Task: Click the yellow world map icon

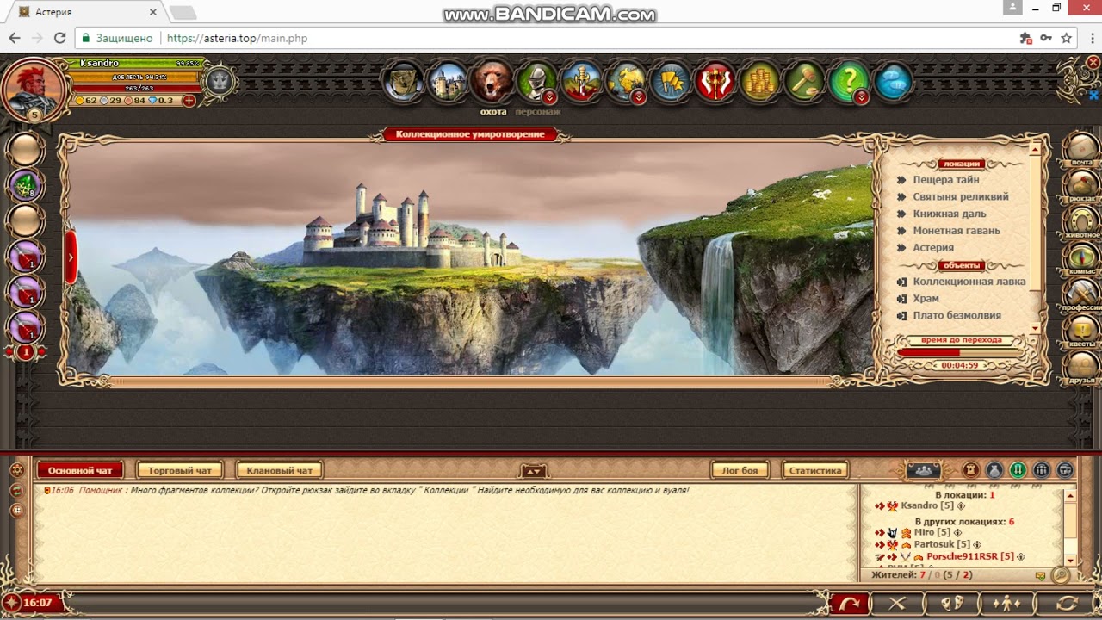Action: coord(626,82)
